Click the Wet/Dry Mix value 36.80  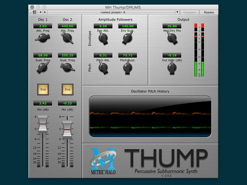coord(172,26)
